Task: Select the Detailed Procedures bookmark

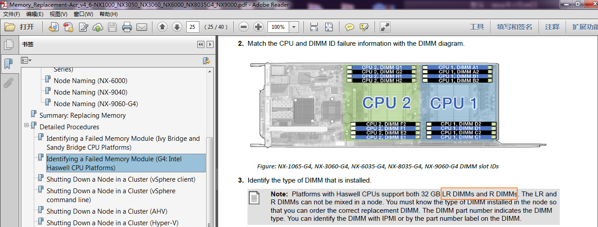Action: click(x=69, y=127)
